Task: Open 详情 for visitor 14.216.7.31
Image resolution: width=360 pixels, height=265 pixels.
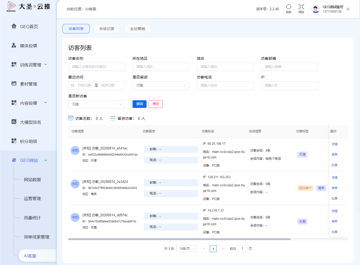Action: (x=334, y=211)
